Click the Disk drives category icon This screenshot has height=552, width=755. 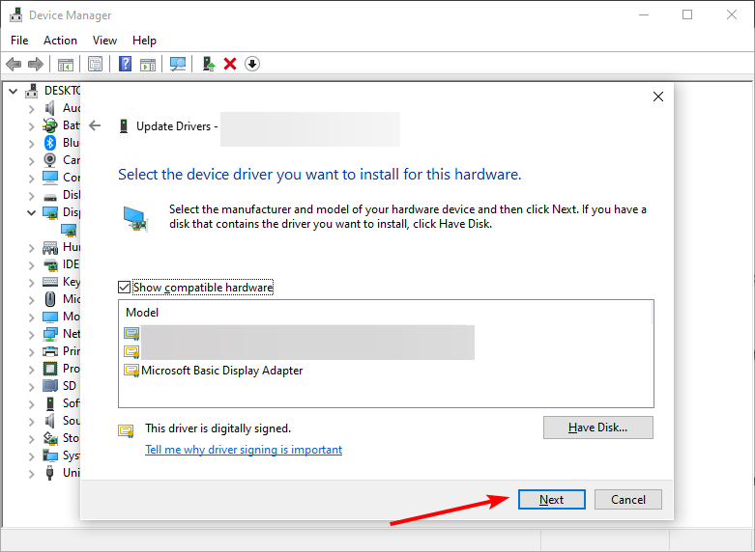[x=50, y=197]
